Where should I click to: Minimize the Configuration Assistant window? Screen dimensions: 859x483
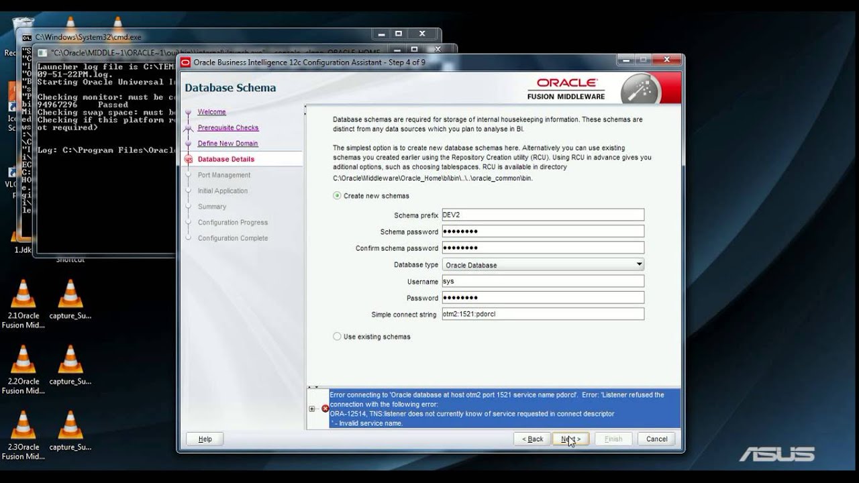click(625, 60)
